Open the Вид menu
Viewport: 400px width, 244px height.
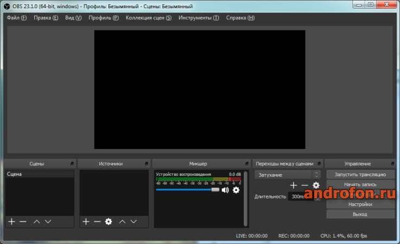coord(73,18)
